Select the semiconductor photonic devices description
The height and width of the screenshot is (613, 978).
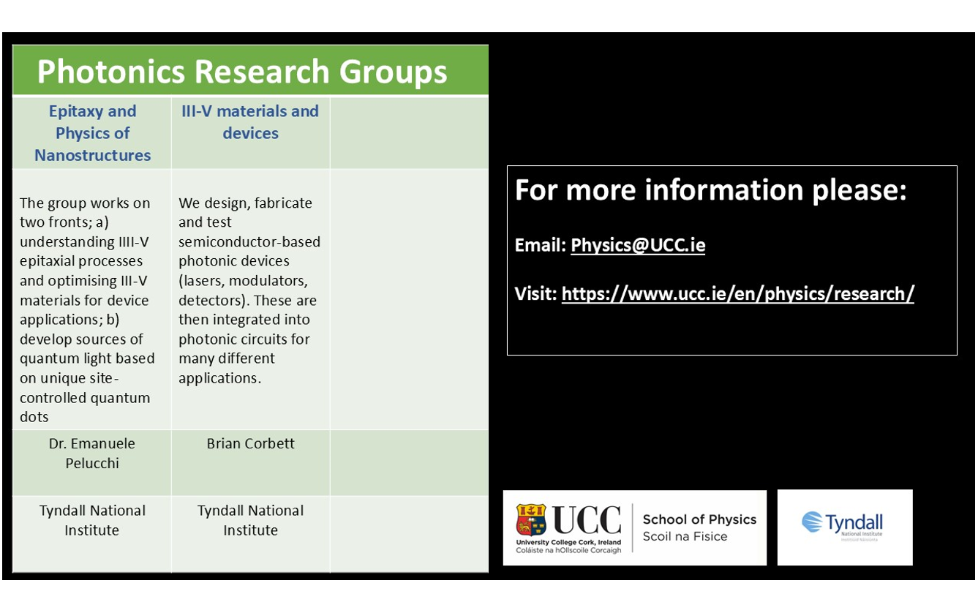249,290
